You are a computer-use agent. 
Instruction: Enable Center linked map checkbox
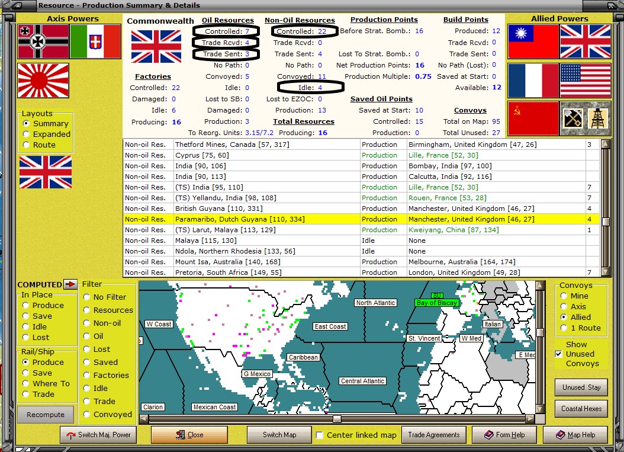pyautogui.click(x=319, y=435)
